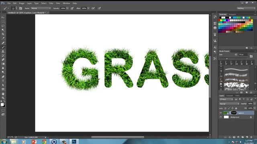The height and width of the screenshot is (144, 257).
Task: Select the Pen tool
Action: 3,77
